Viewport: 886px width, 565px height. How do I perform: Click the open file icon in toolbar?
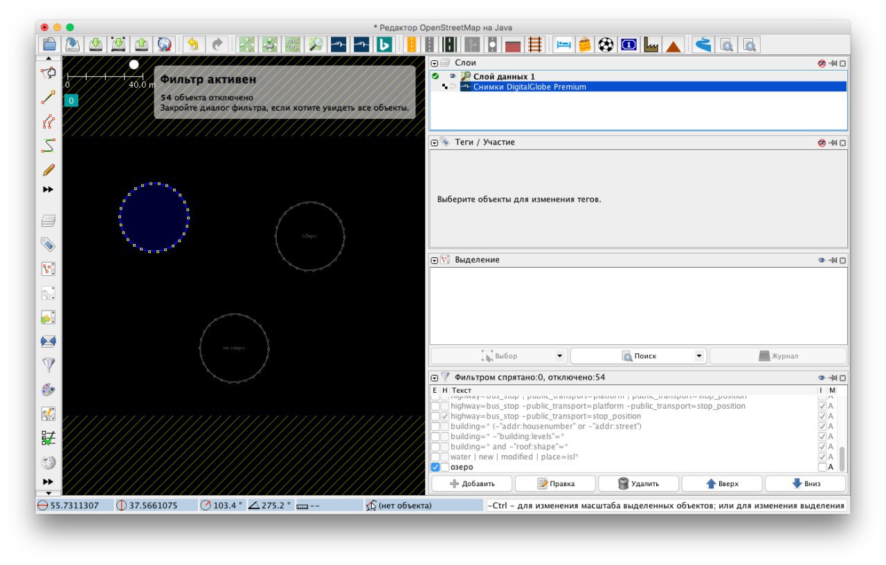pos(49,45)
